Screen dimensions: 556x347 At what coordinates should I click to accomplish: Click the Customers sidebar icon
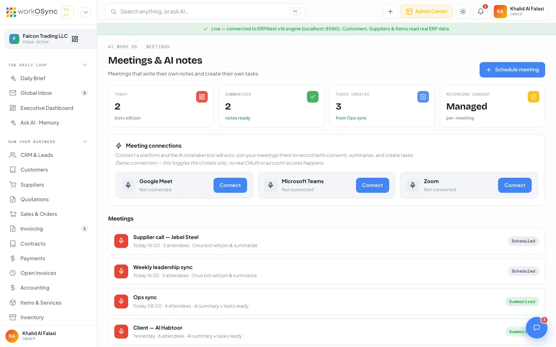[x=13, y=170]
